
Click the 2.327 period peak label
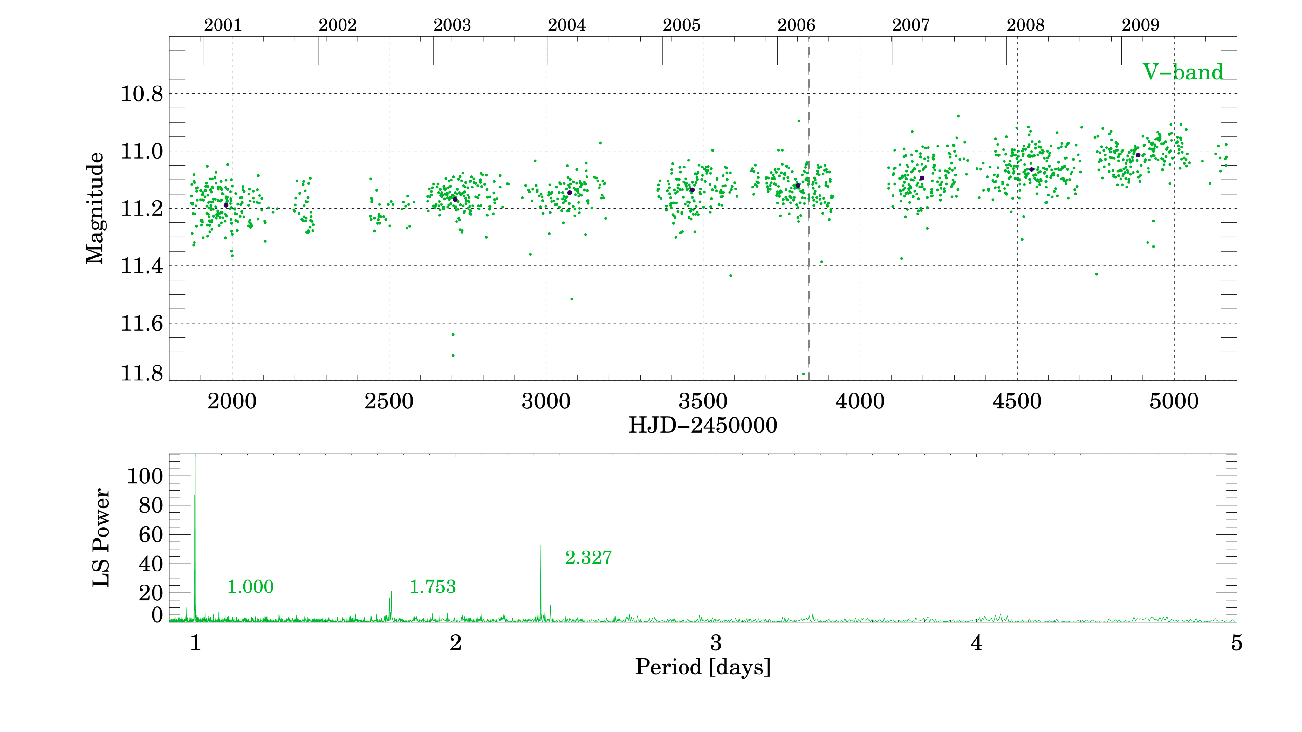click(x=588, y=558)
